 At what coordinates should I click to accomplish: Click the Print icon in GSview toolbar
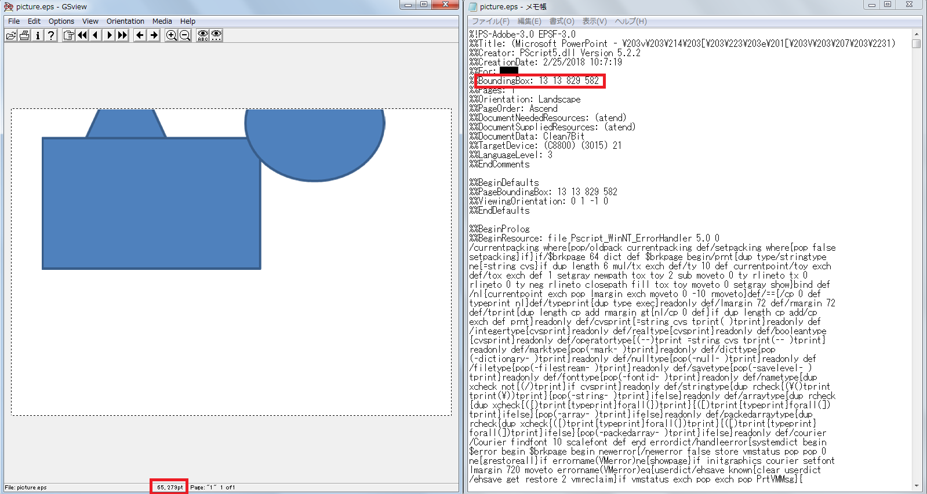[24, 35]
